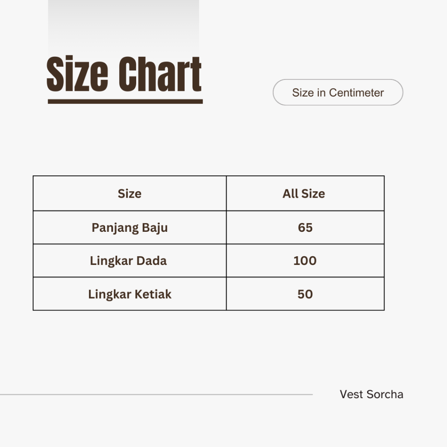Click the All Size header cell

pyautogui.click(x=305, y=193)
